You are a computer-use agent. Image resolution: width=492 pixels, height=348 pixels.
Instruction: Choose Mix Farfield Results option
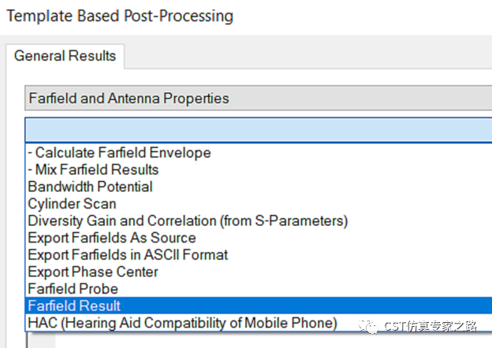(x=259, y=170)
